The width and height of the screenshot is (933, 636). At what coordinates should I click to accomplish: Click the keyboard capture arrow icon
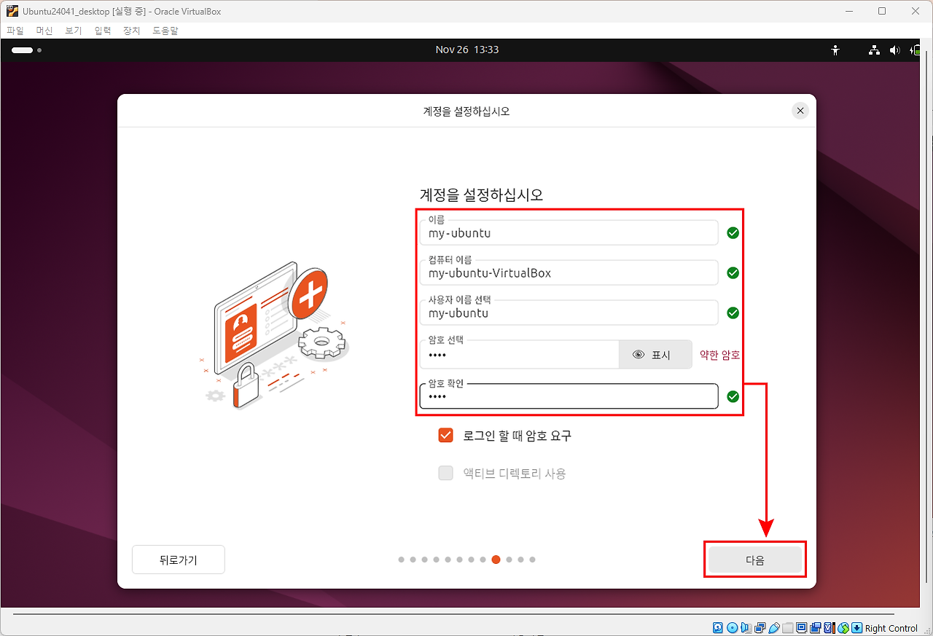[857, 628]
